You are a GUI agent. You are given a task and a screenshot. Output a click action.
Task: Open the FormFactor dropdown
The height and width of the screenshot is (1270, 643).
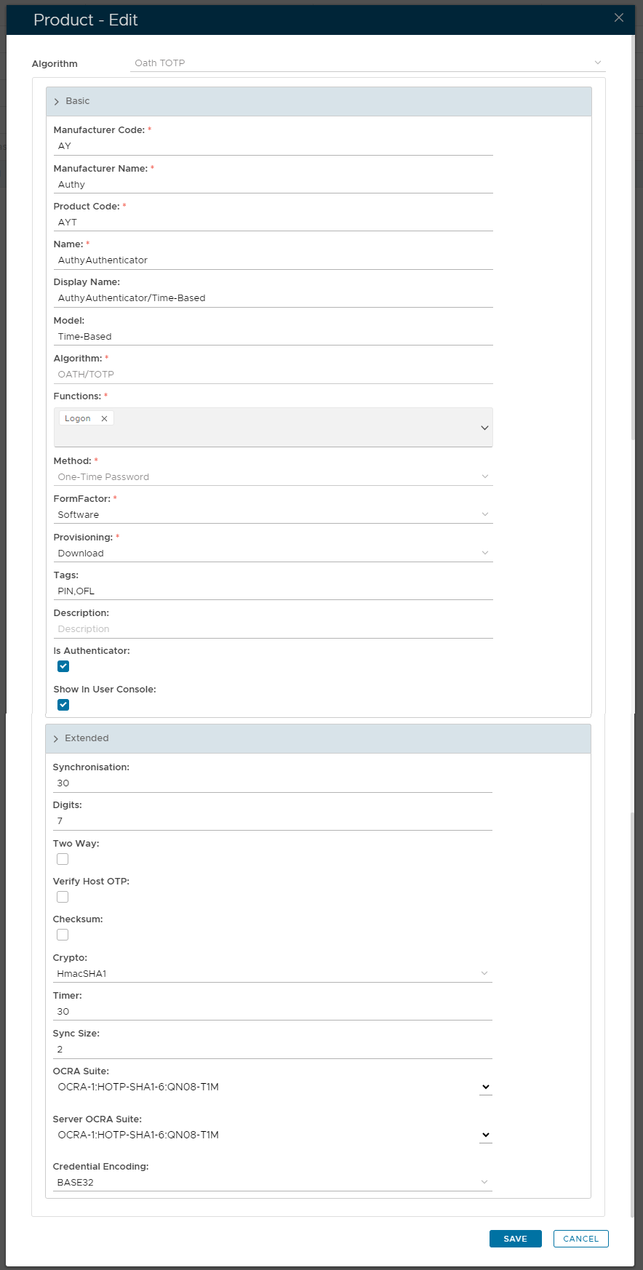pos(273,515)
